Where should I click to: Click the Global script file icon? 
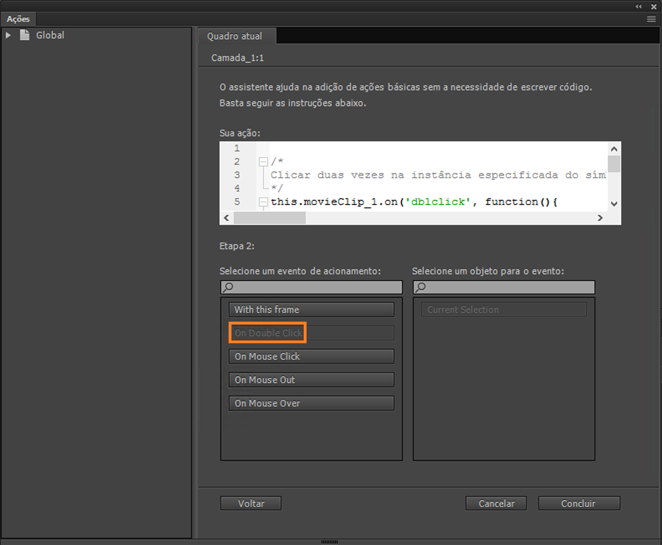pos(25,35)
